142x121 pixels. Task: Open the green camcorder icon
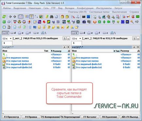(109, 22)
